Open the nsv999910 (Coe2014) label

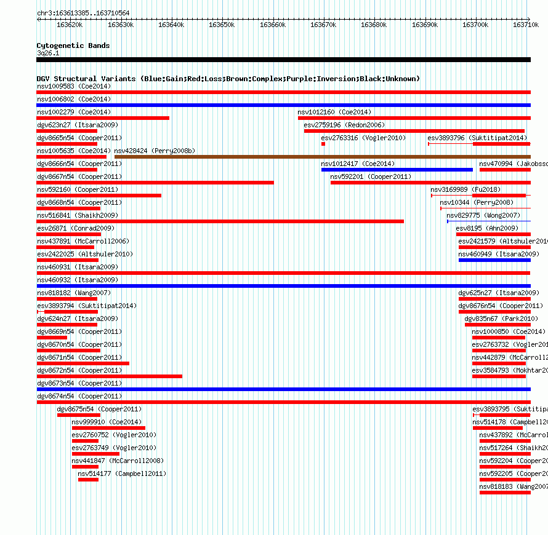[107, 422]
